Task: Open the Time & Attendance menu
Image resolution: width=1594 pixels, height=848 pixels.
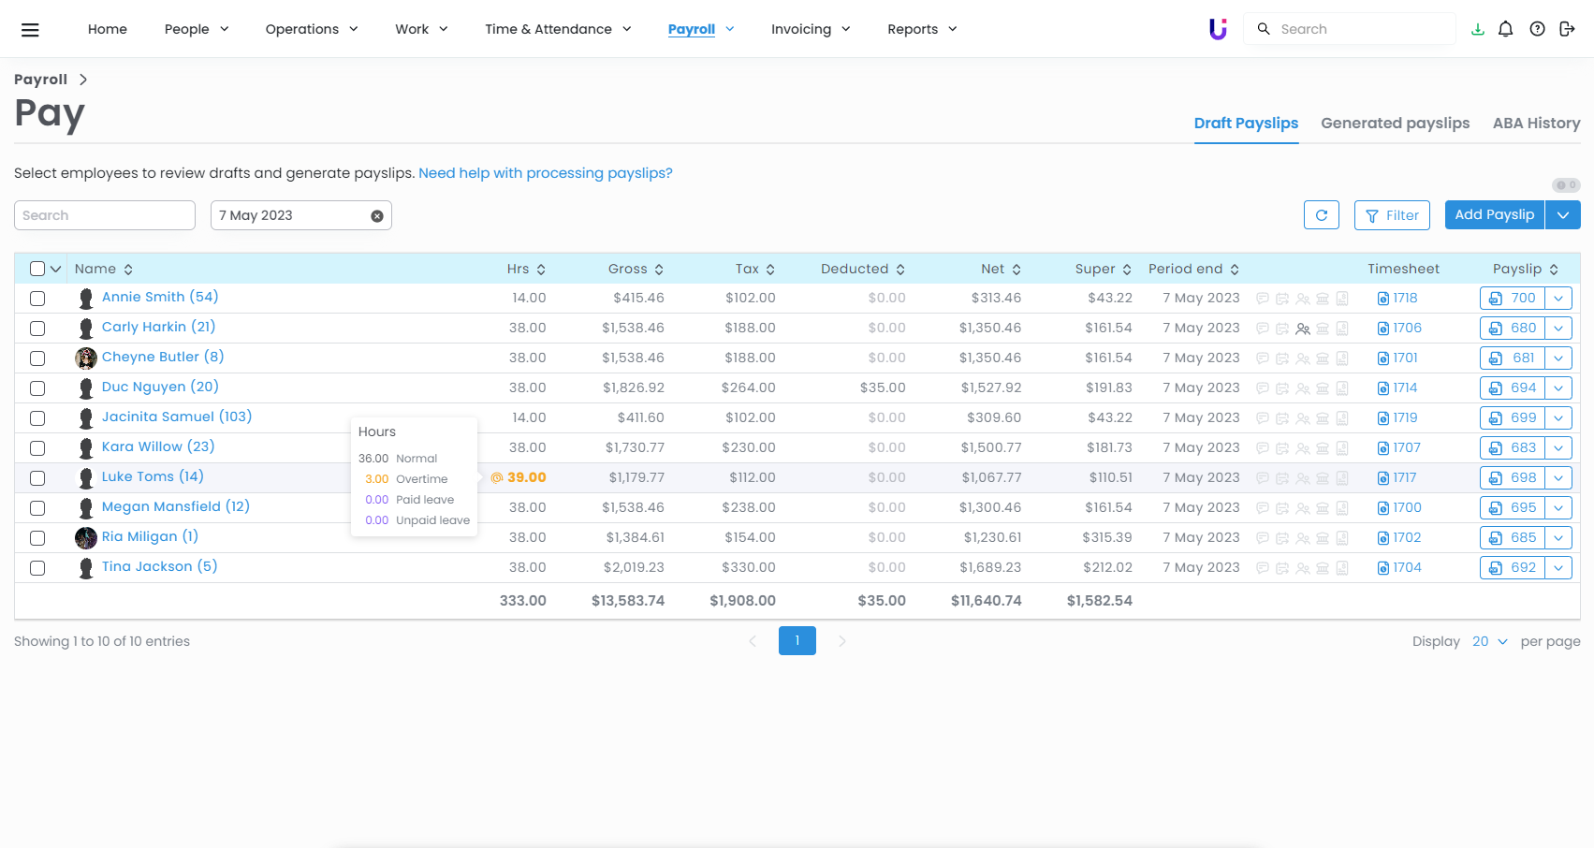Action: point(558,29)
